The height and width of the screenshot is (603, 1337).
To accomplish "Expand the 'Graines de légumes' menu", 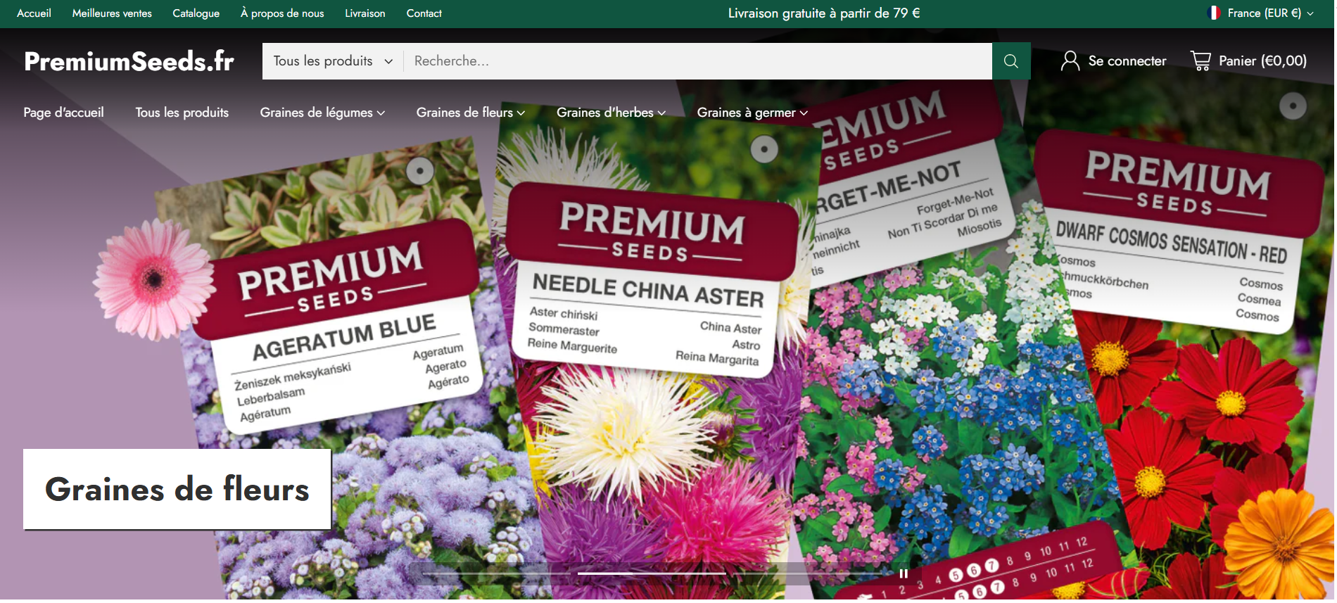I will [x=322, y=113].
